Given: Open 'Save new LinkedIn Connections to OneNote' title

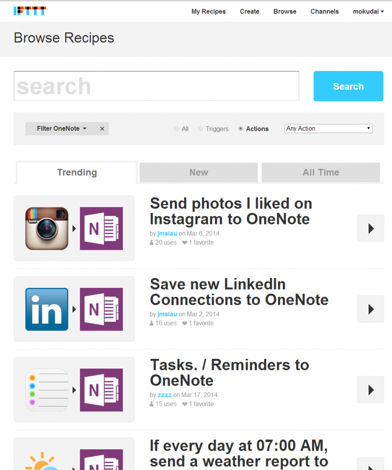Looking at the screenshot, I should pos(239,291).
